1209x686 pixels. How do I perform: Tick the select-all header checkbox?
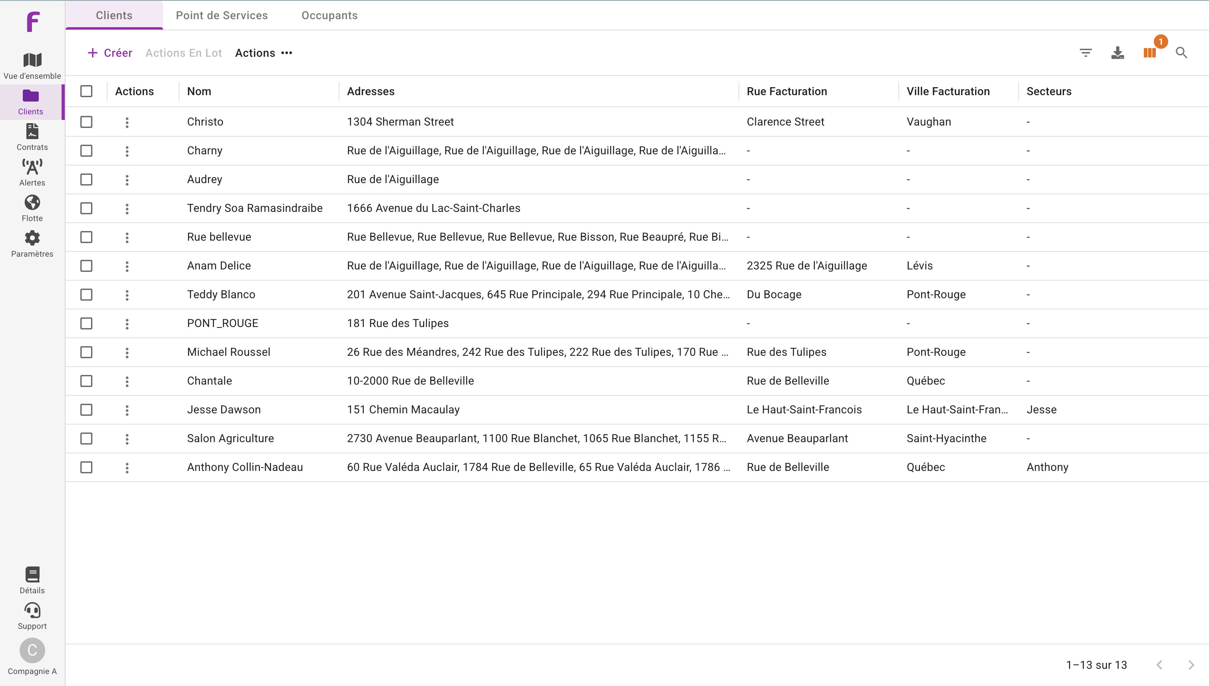[86, 91]
